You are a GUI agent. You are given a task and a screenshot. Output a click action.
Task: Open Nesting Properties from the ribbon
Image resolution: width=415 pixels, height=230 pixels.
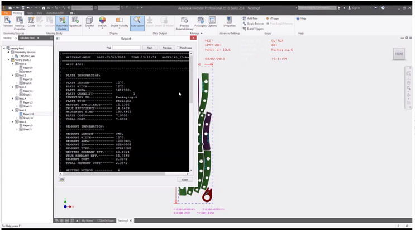[x=20, y=21]
